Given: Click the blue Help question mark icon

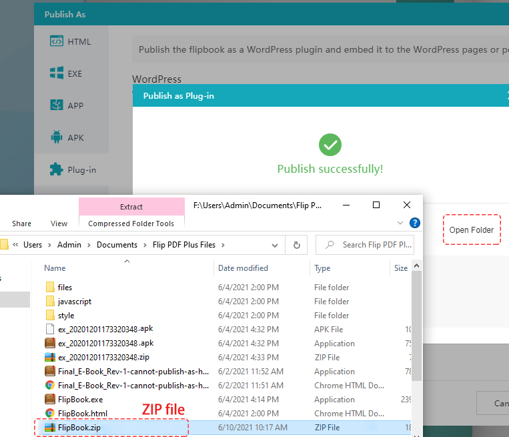Looking at the screenshot, I should [x=414, y=223].
